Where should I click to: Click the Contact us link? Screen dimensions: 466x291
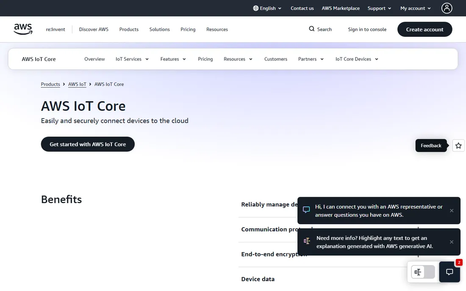click(302, 8)
